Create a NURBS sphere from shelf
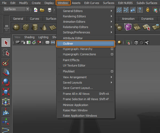 [17, 27]
